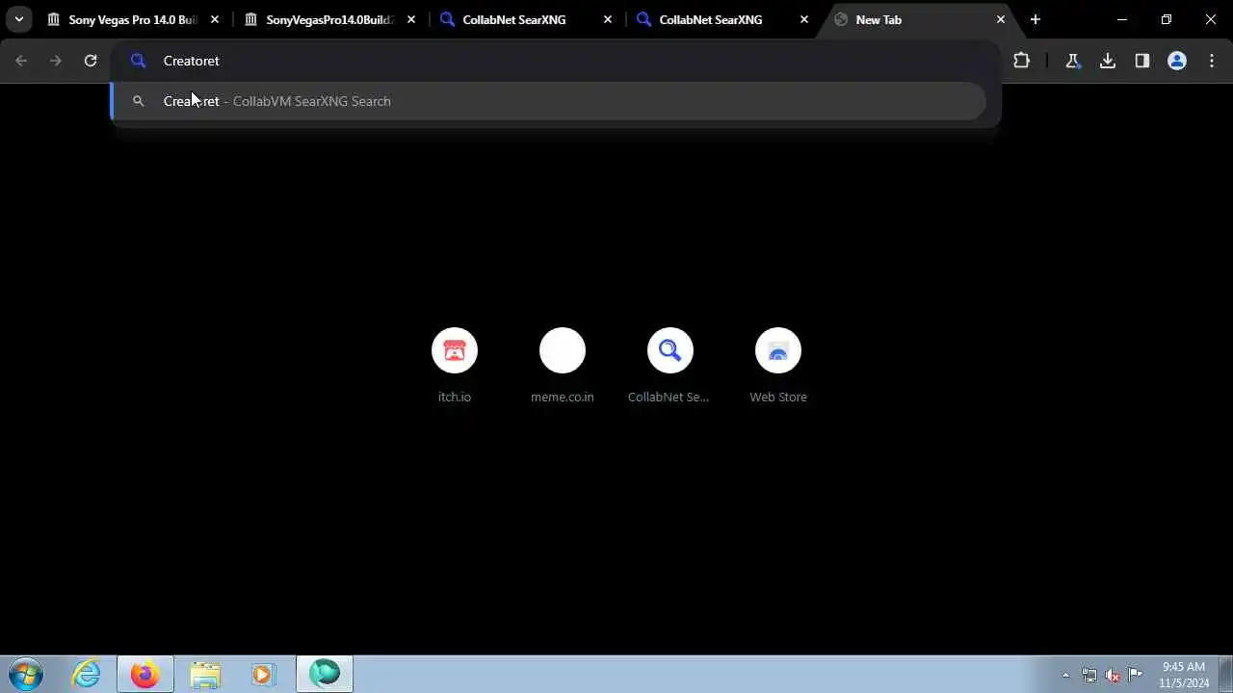This screenshot has height=693, width=1233.
Task: Open a new tab with plus button
Action: point(1036,19)
